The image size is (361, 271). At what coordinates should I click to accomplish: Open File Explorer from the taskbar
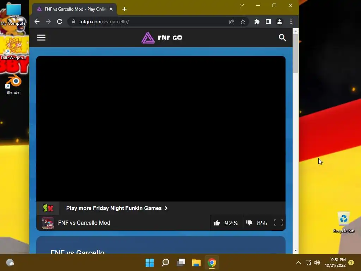196,263
